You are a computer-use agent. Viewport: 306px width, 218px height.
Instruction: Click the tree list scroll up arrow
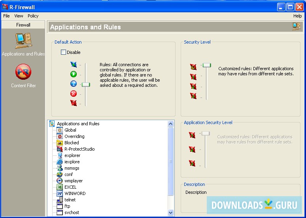coord(170,124)
